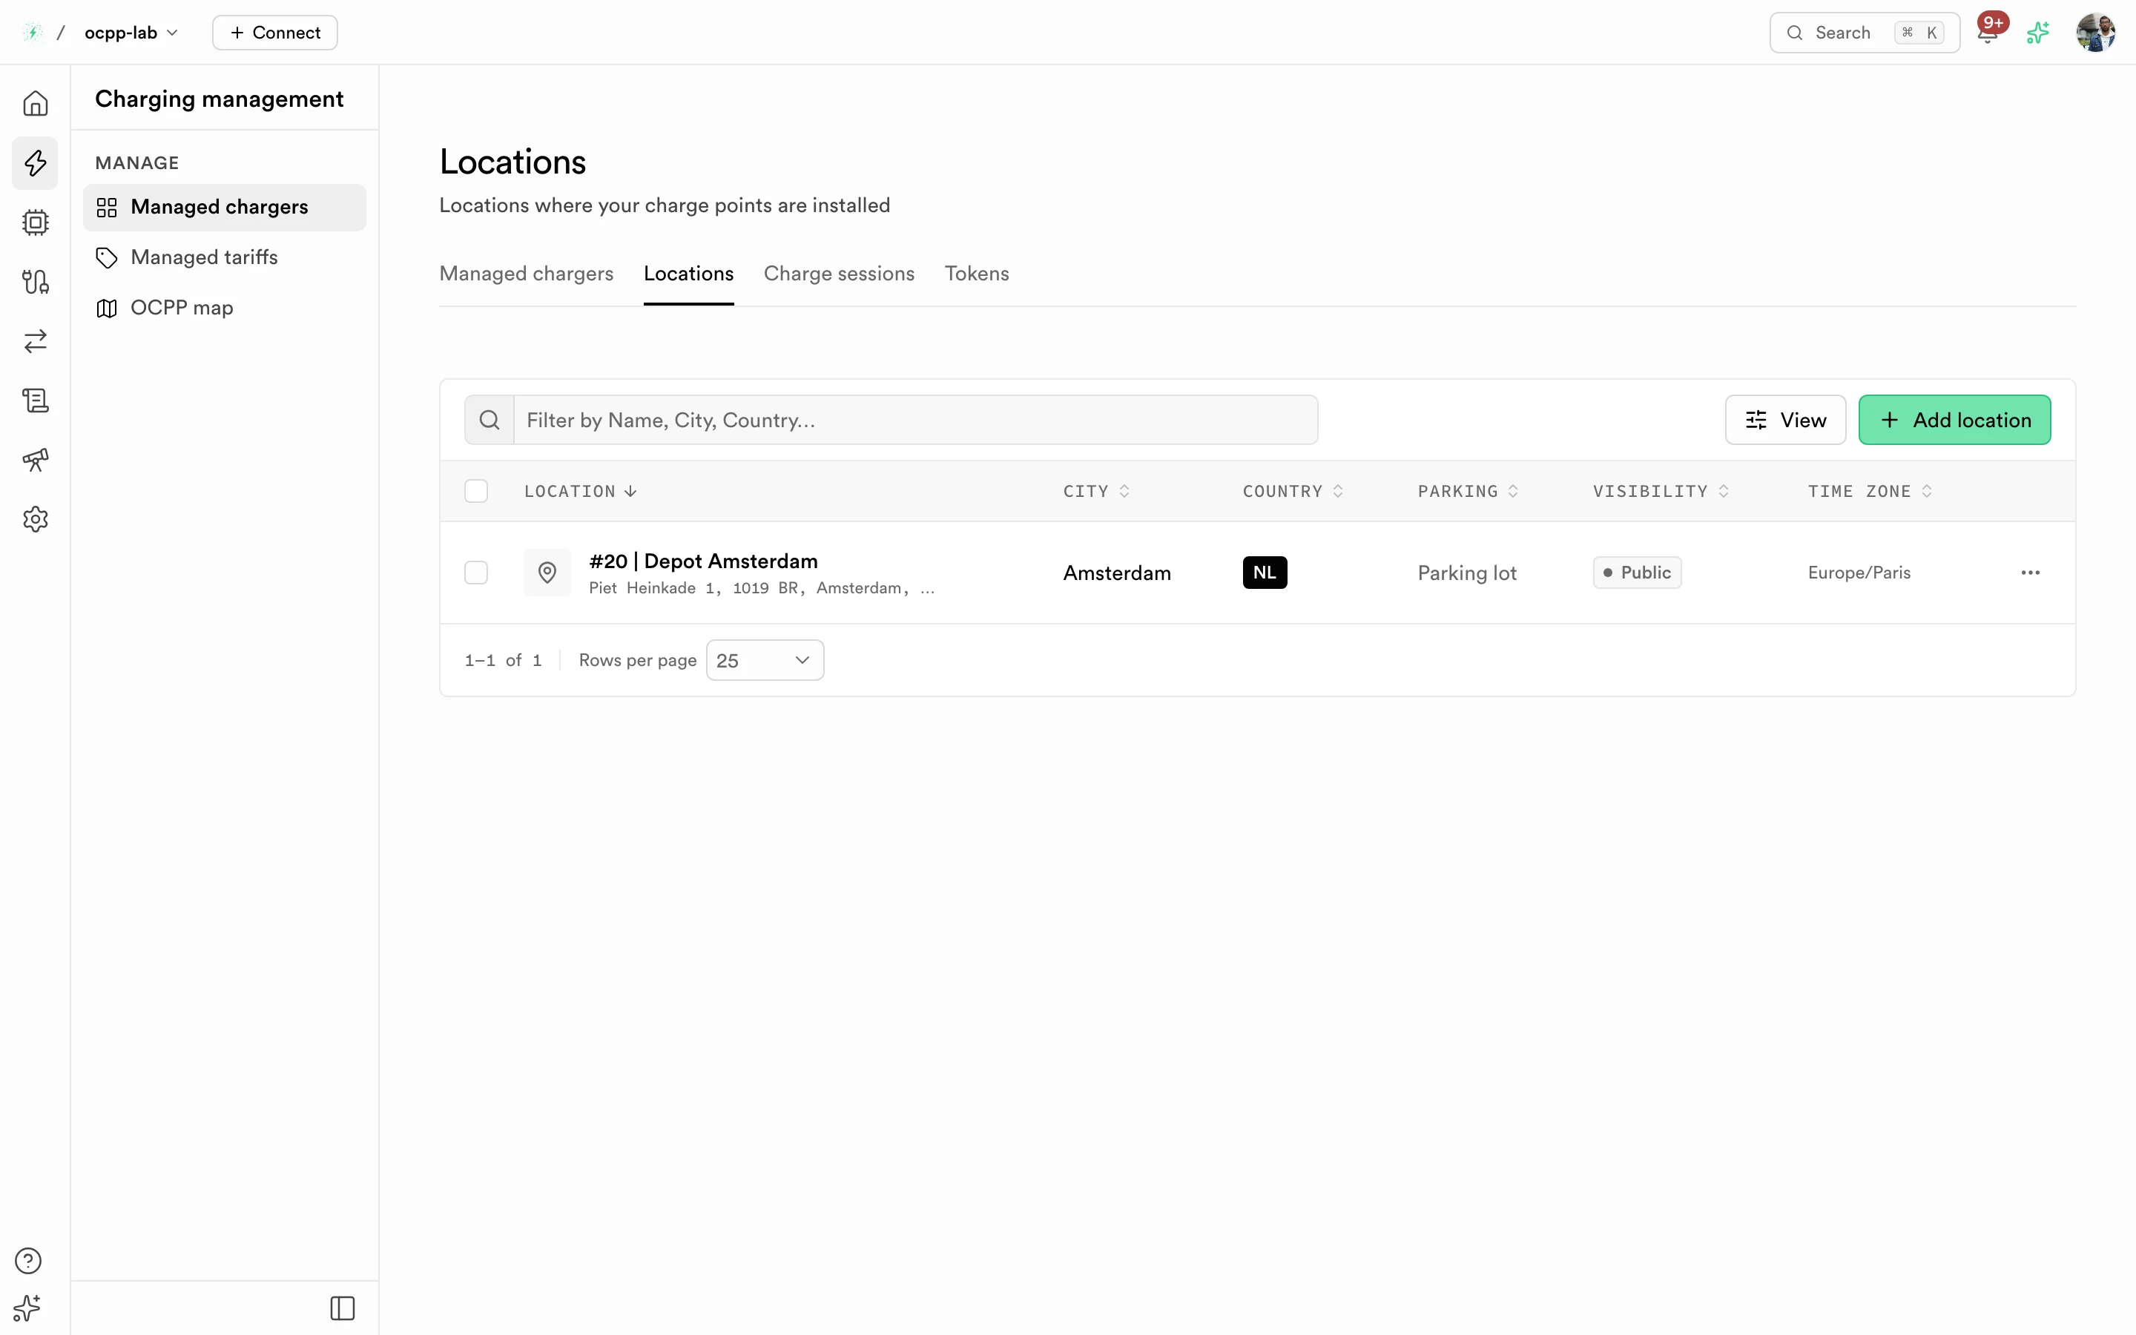
Task: Sort by LOCATION column
Action: tap(580, 491)
